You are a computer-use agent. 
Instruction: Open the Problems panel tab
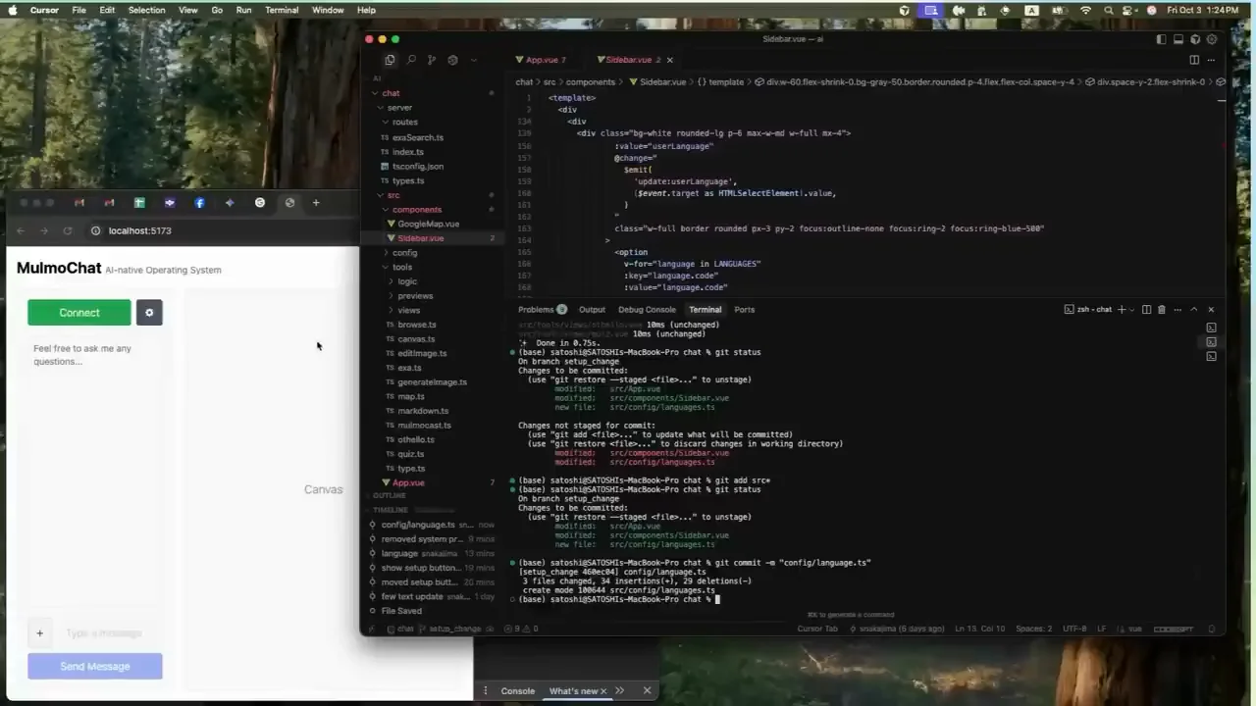pyautogui.click(x=542, y=310)
